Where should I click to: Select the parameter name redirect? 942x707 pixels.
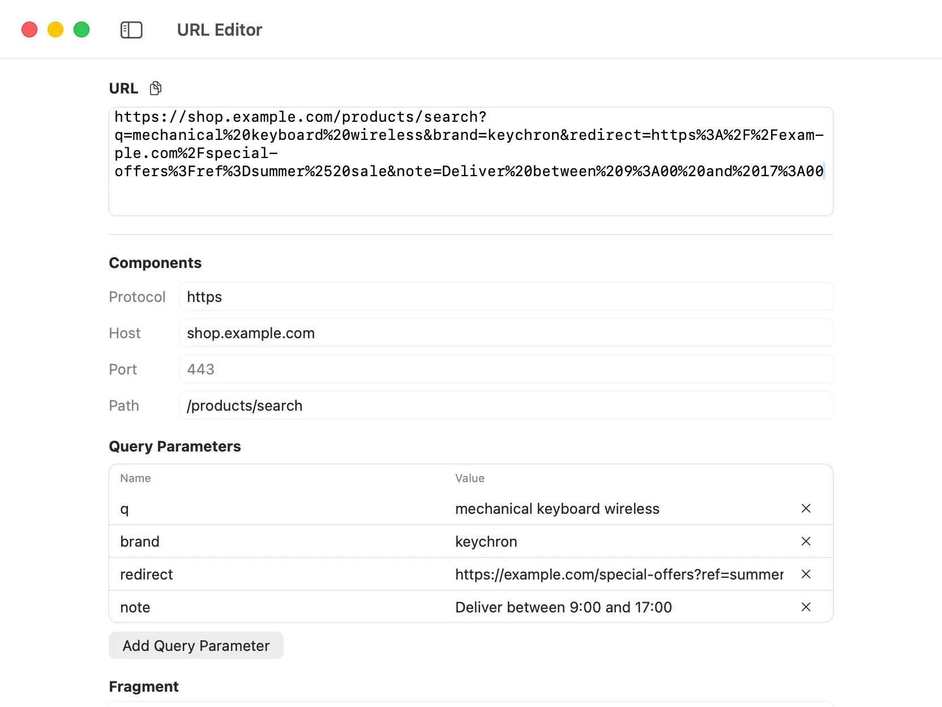point(147,574)
